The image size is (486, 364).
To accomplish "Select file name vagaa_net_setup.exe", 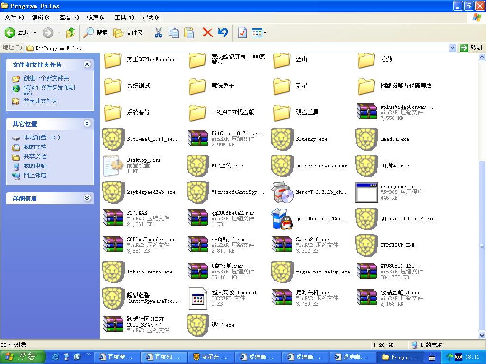I will click(x=323, y=272).
